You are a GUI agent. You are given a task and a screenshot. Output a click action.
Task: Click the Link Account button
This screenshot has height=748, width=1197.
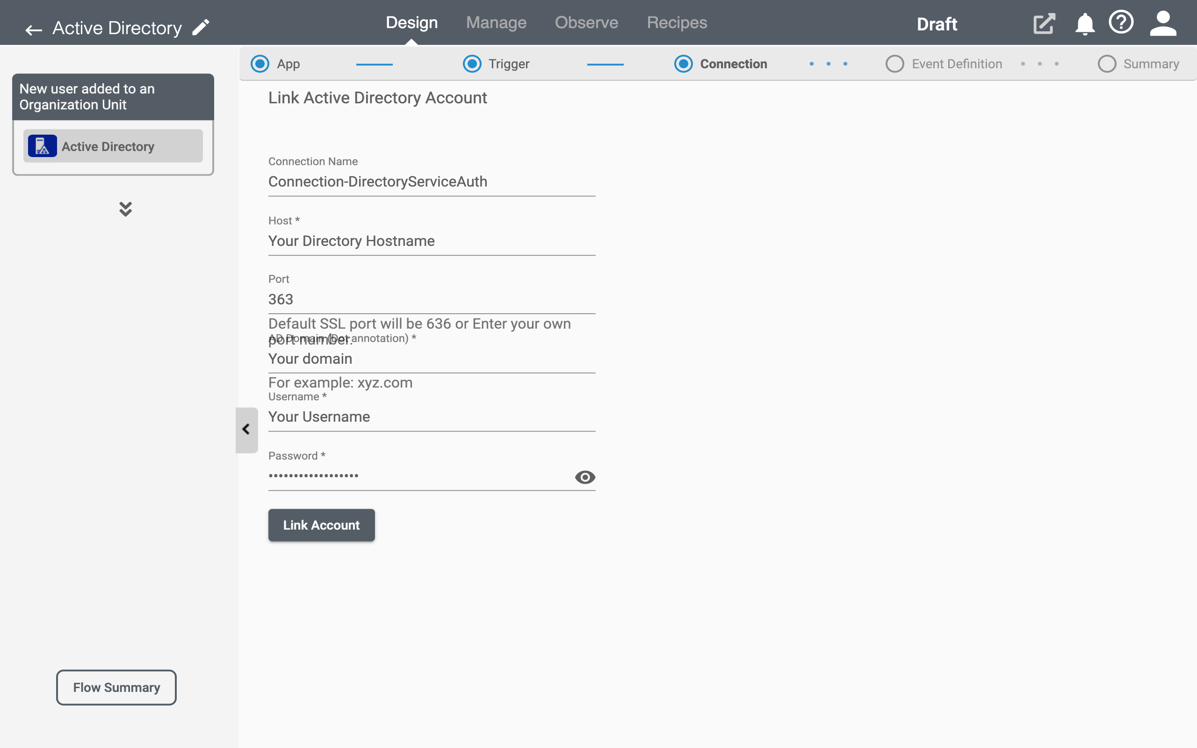pos(321,525)
